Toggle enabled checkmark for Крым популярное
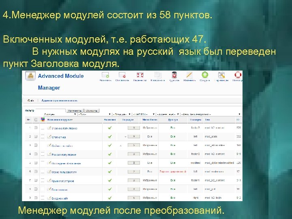 [x=109, y=180]
